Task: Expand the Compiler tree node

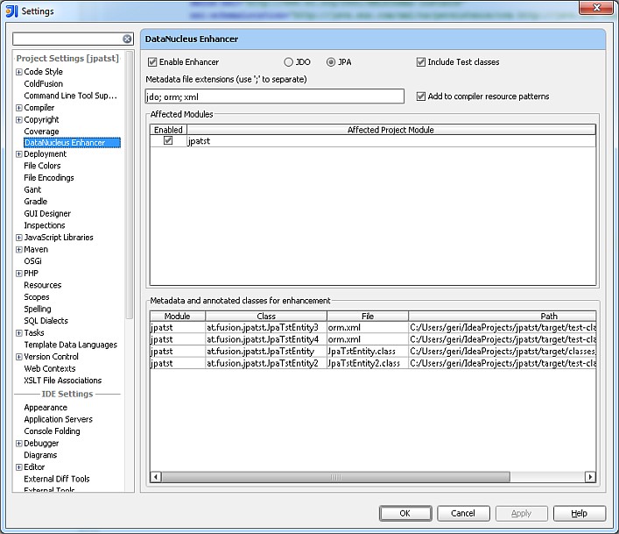Action: [x=18, y=108]
